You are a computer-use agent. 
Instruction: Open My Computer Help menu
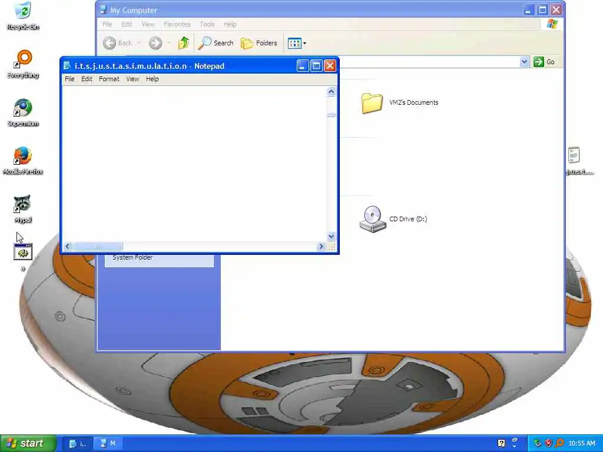point(230,24)
